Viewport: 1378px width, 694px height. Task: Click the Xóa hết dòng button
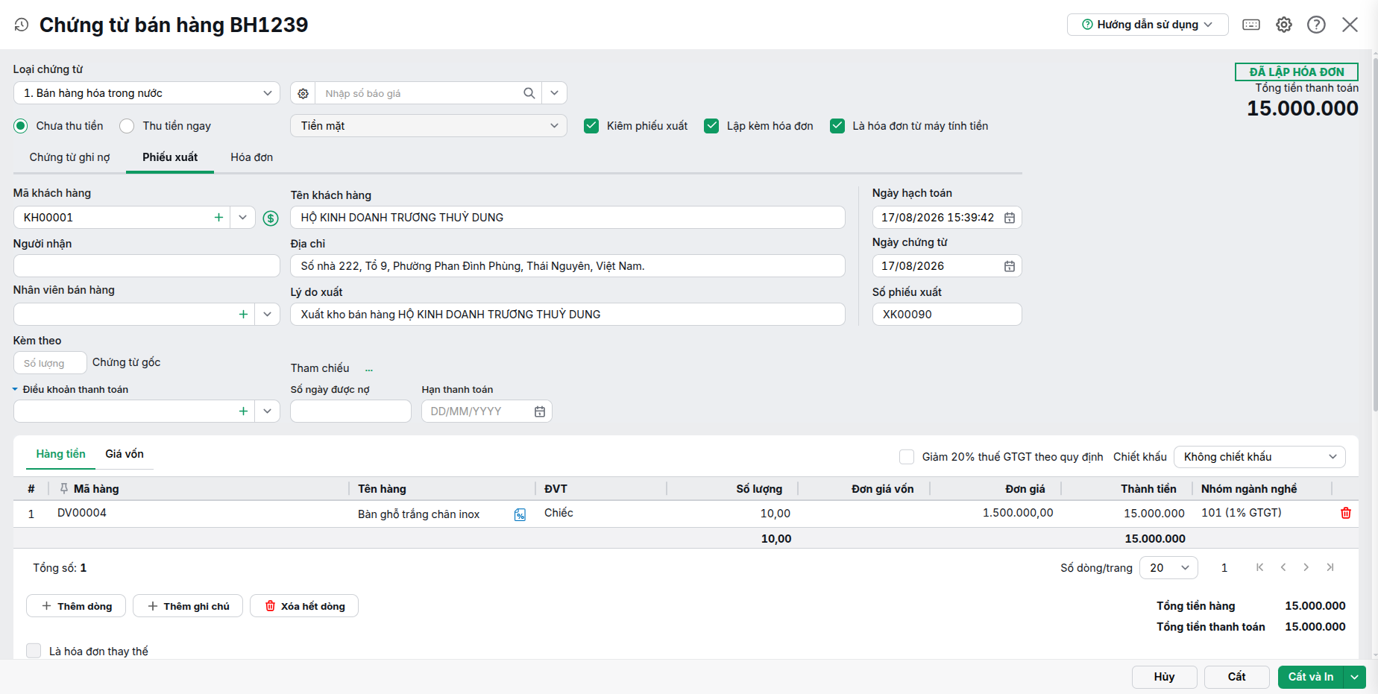(x=304, y=606)
